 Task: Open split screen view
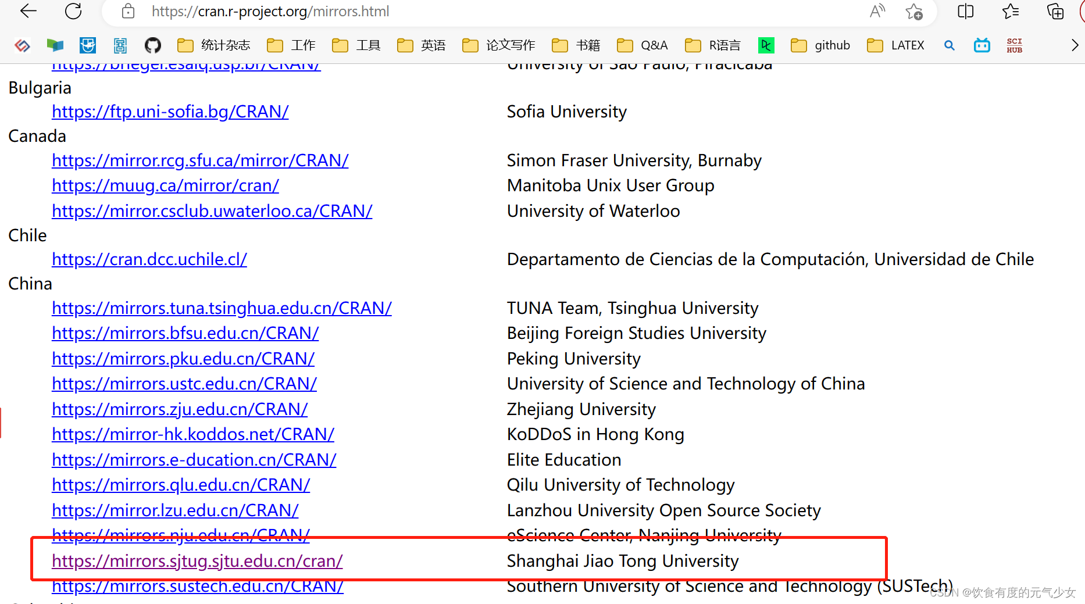(965, 11)
